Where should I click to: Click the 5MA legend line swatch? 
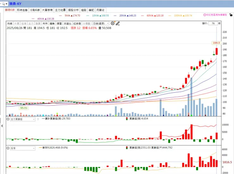[60, 15]
